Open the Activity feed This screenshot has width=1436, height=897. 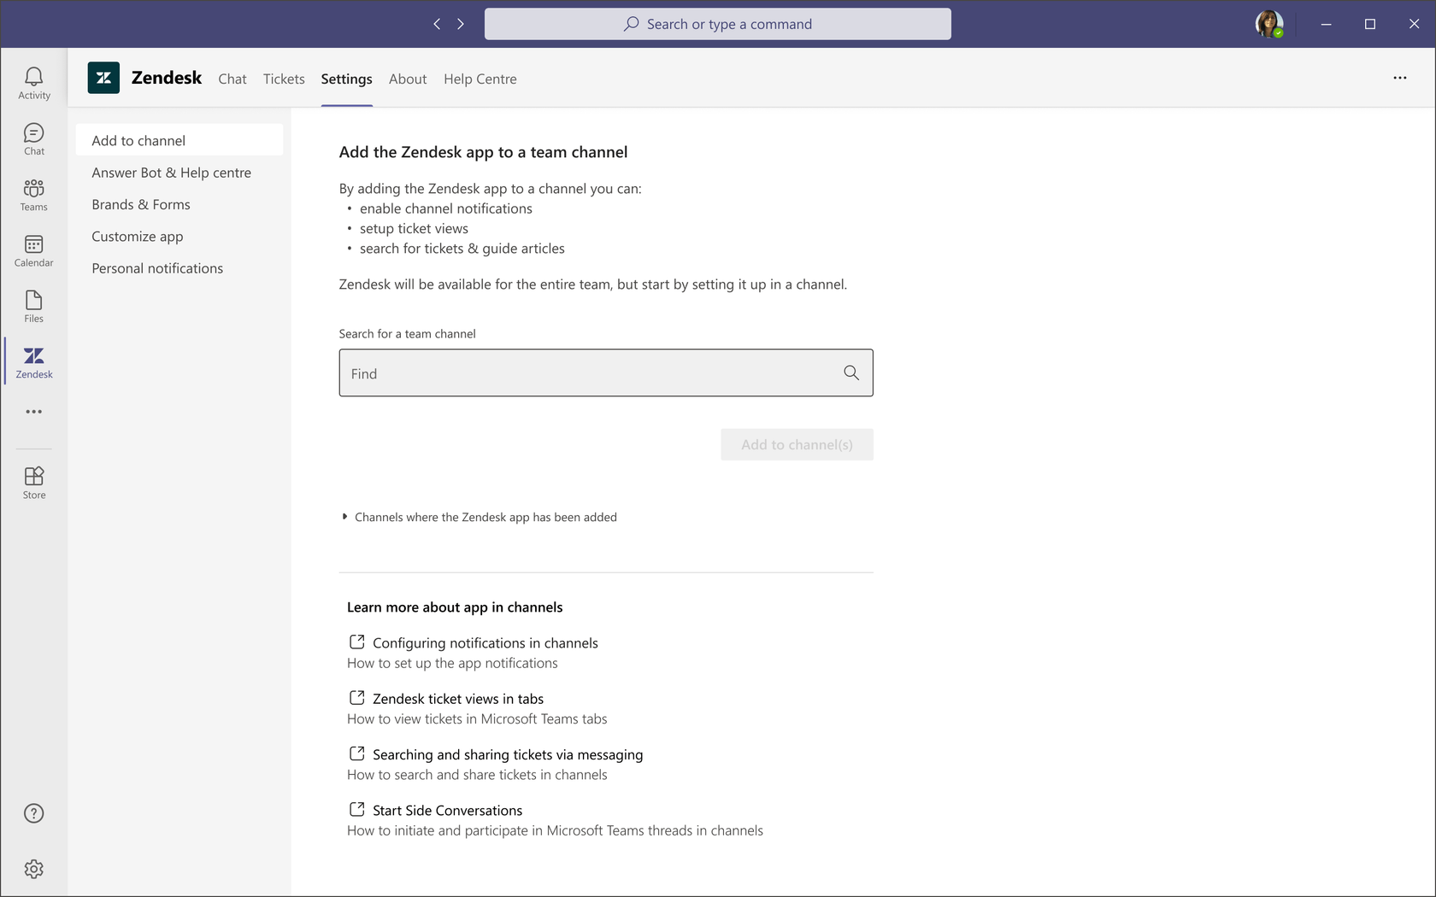click(33, 81)
